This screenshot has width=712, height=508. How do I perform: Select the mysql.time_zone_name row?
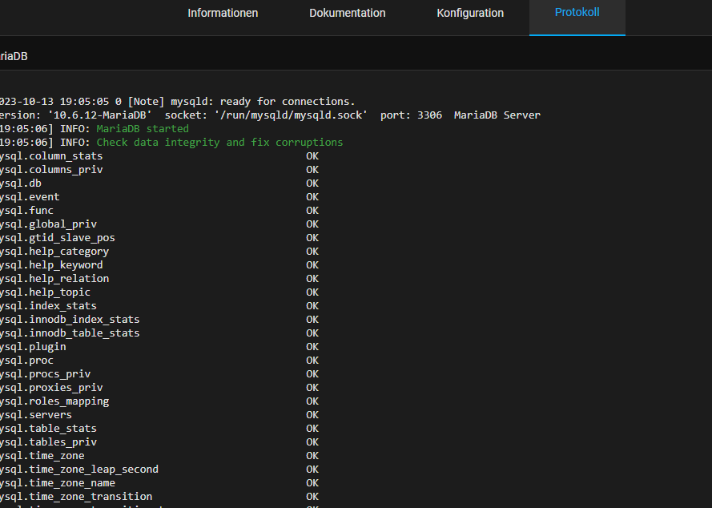tap(159, 483)
